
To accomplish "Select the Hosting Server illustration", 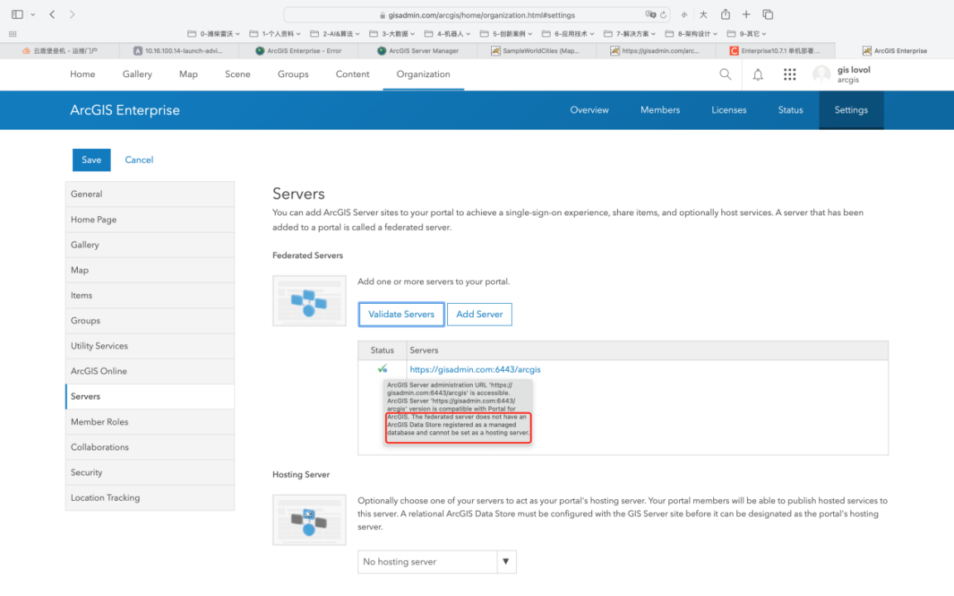I will 309,519.
